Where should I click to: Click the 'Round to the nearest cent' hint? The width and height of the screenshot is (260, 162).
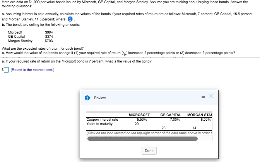point(32,70)
